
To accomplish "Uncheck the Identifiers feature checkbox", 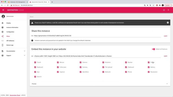I will coord(81,72).
